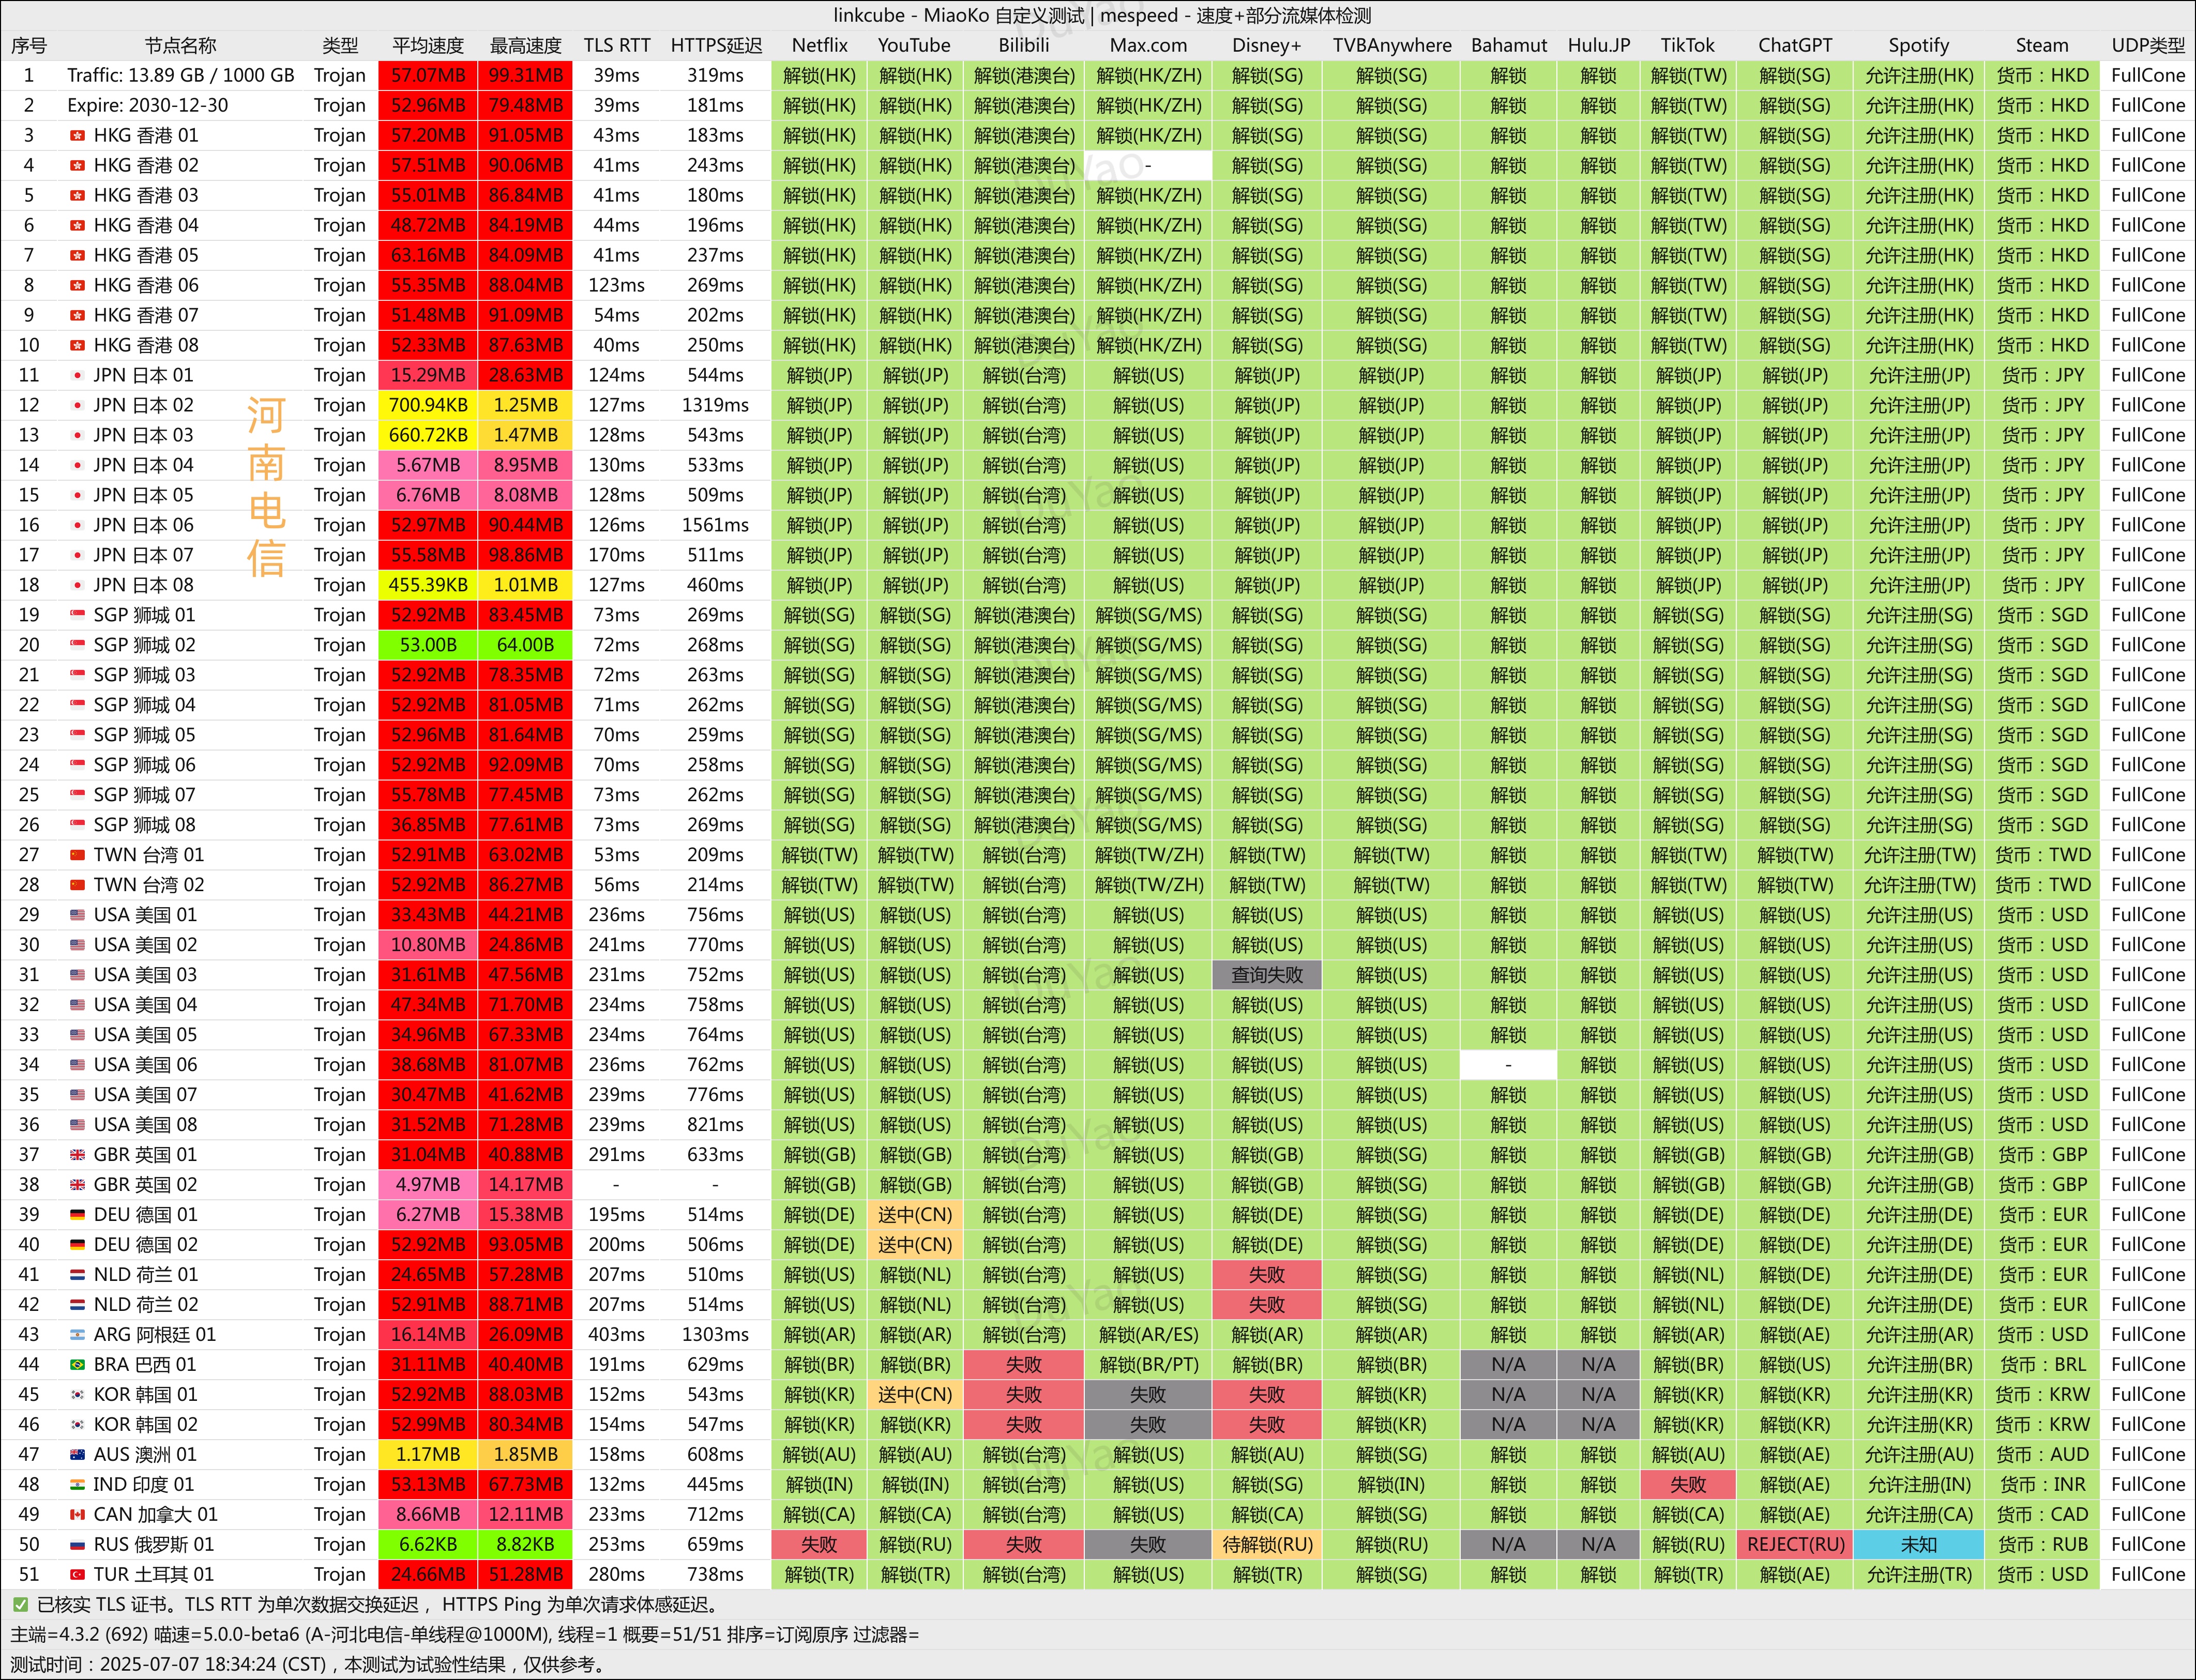Click the red 失败 TikTok cell for IND 印度 01

tap(1688, 1485)
